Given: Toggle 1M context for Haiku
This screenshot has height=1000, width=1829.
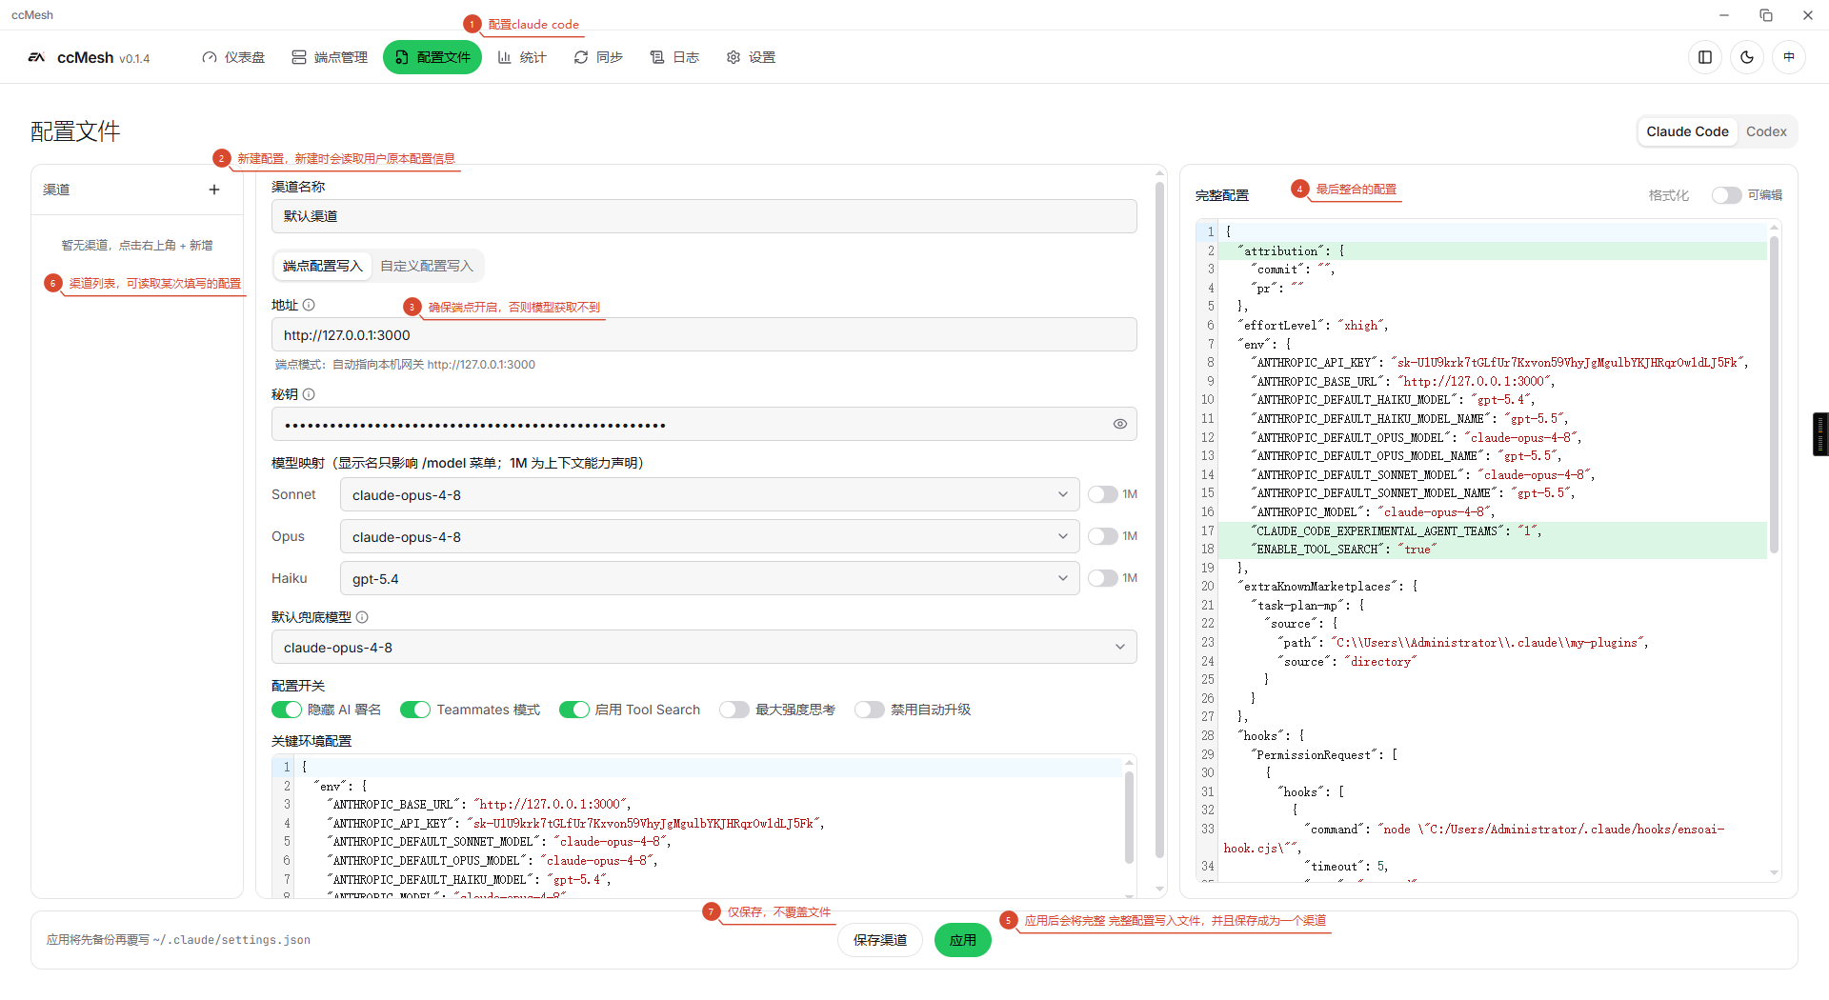Looking at the screenshot, I should click(1102, 578).
